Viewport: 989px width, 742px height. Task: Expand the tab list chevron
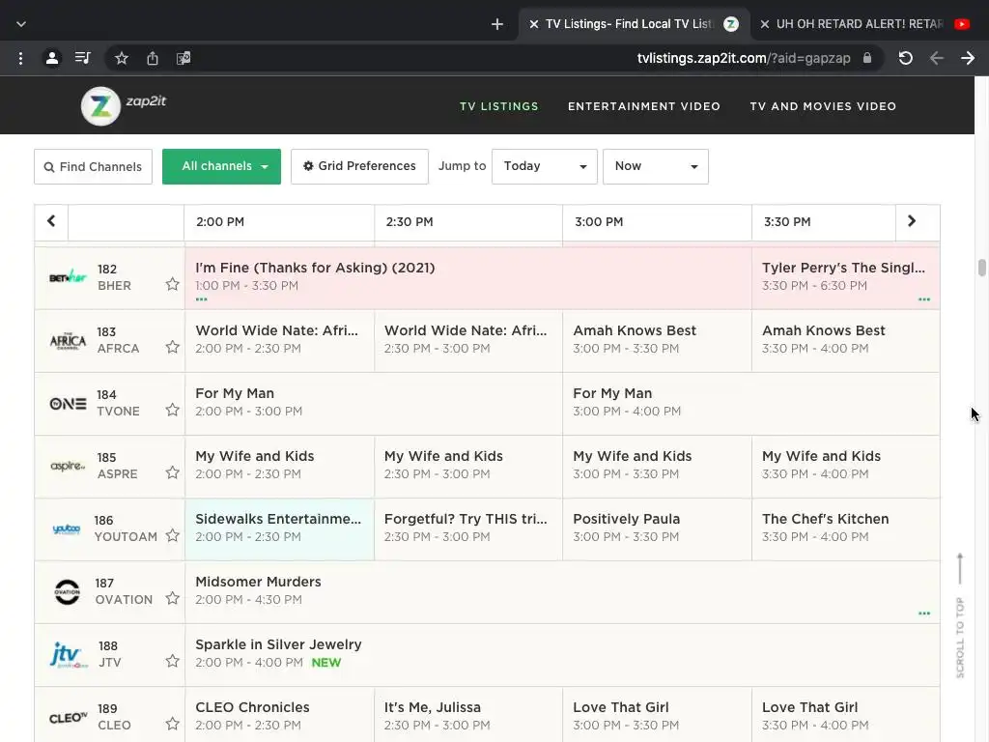(x=21, y=24)
